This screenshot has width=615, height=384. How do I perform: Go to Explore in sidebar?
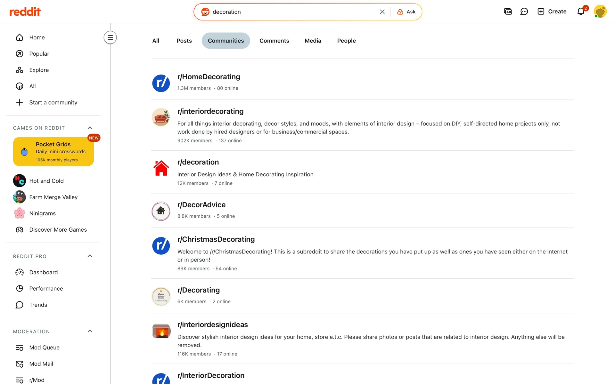(x=39, y=70)
